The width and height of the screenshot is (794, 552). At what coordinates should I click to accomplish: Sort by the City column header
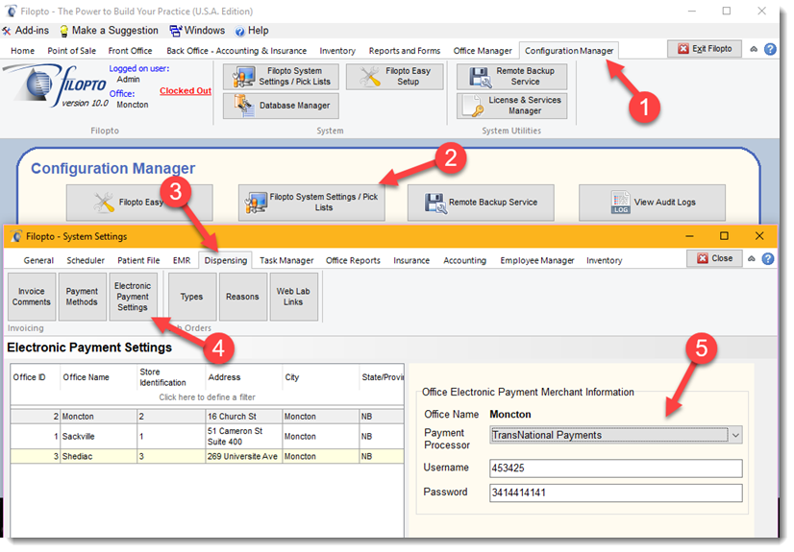320,377
